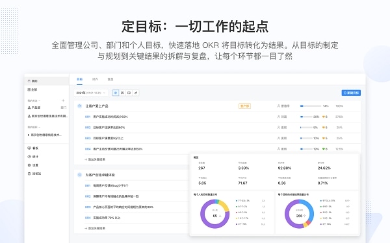Switch to the 复盘 tab
Image resolution: width=390 pixels, height=243 pixels.
(110, 79)
